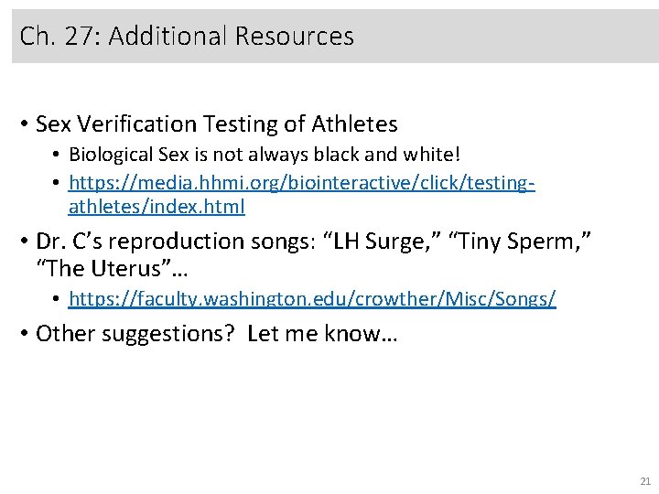
Task: Click the bullet before the Songs link
Action: click(x=56, y=299)
